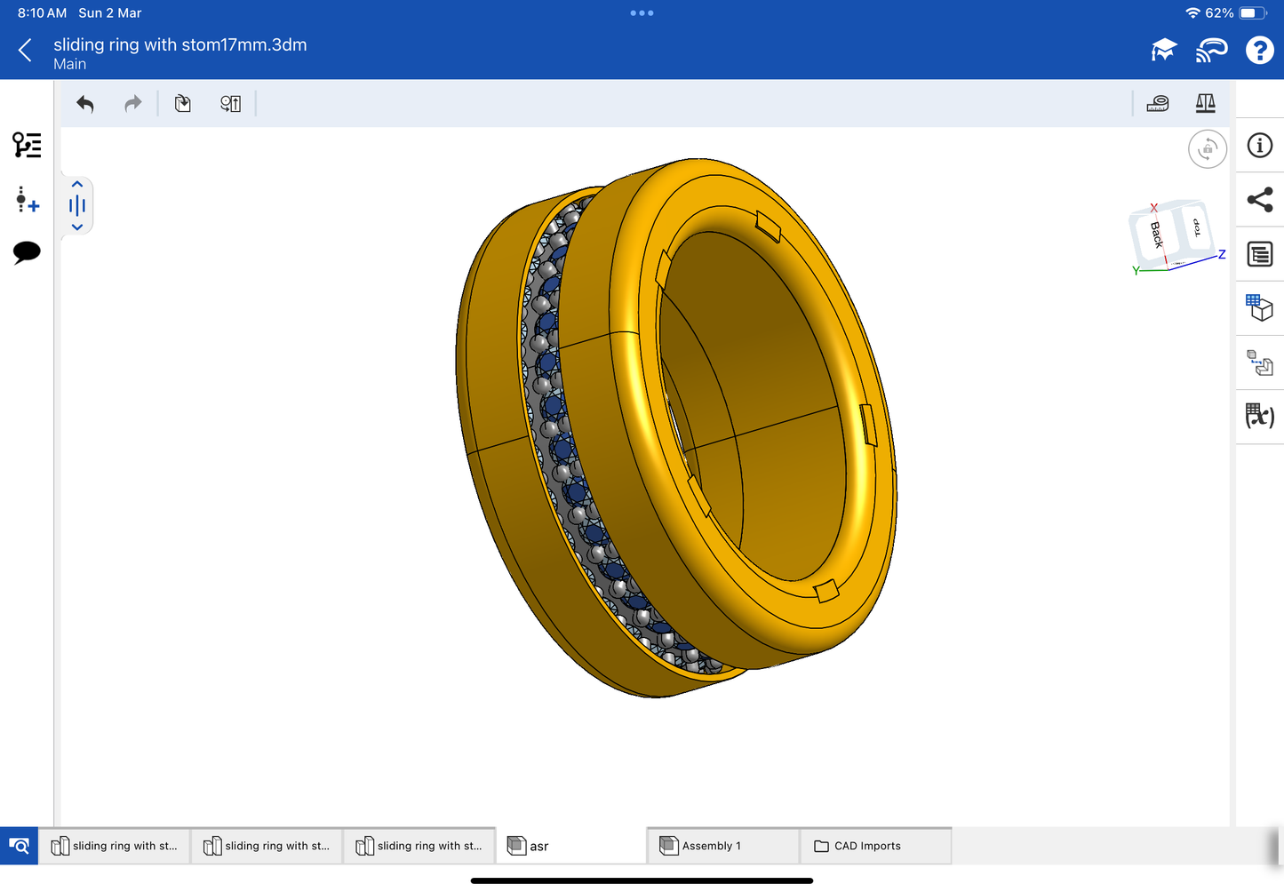Toggle the tab manager search
The image size is (1284, 892).
(x=19, y=846)
